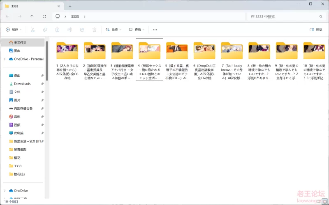Image resolution: width=329 pixels, height=205 pixels.
Task: Click pin icon beside 此电脑
Action: tap(42, 133)
